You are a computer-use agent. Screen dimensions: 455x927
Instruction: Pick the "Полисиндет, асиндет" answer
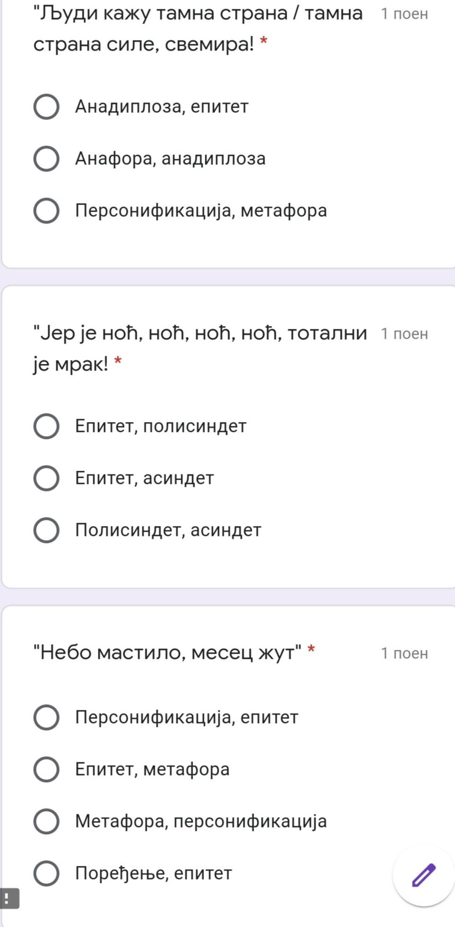pos(46,530)
